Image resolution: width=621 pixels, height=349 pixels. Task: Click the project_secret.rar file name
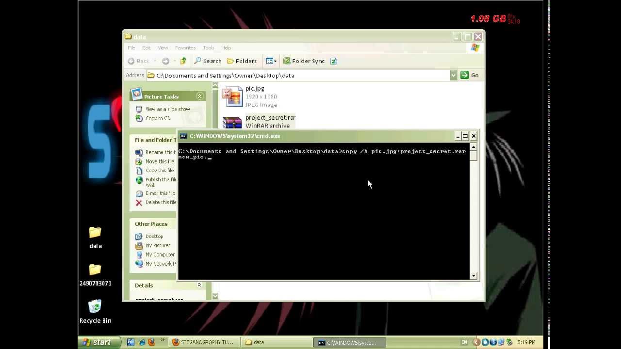[x=270, y=118]
